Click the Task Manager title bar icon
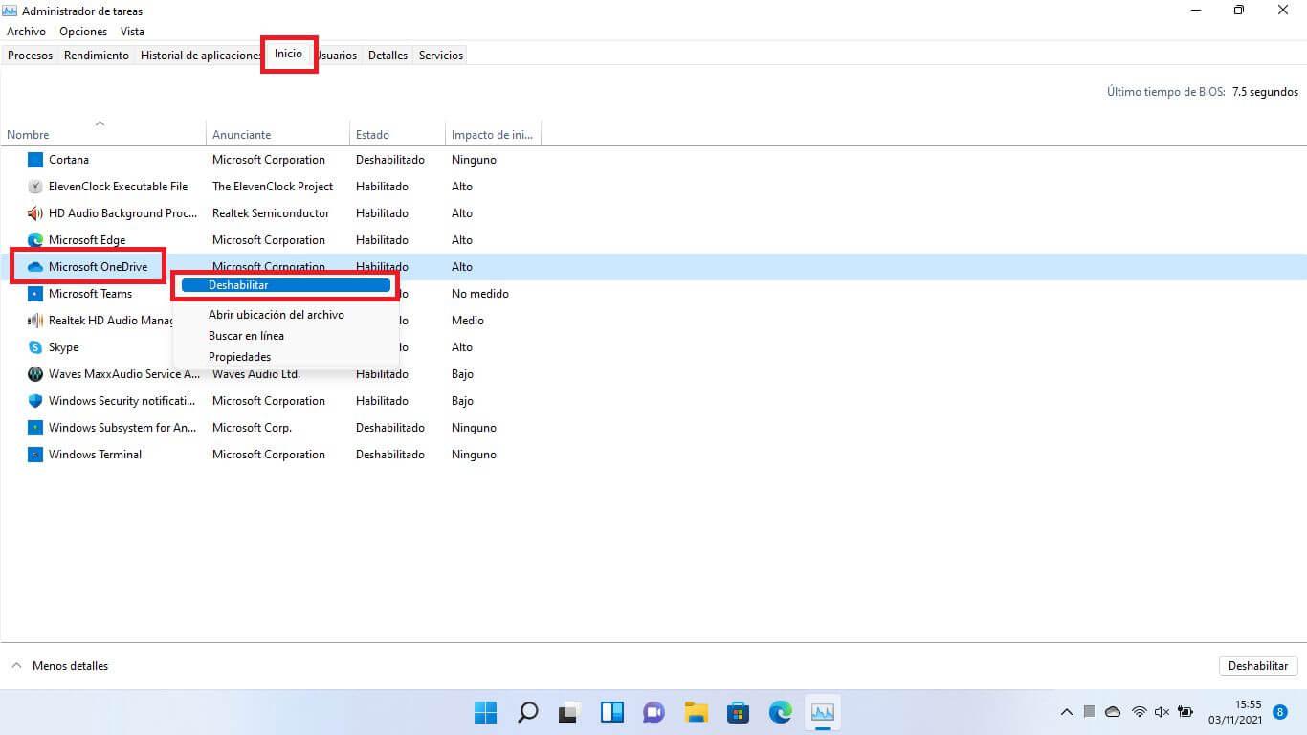This screenshot has height=735, width=1307. click(x=11, y=11)
